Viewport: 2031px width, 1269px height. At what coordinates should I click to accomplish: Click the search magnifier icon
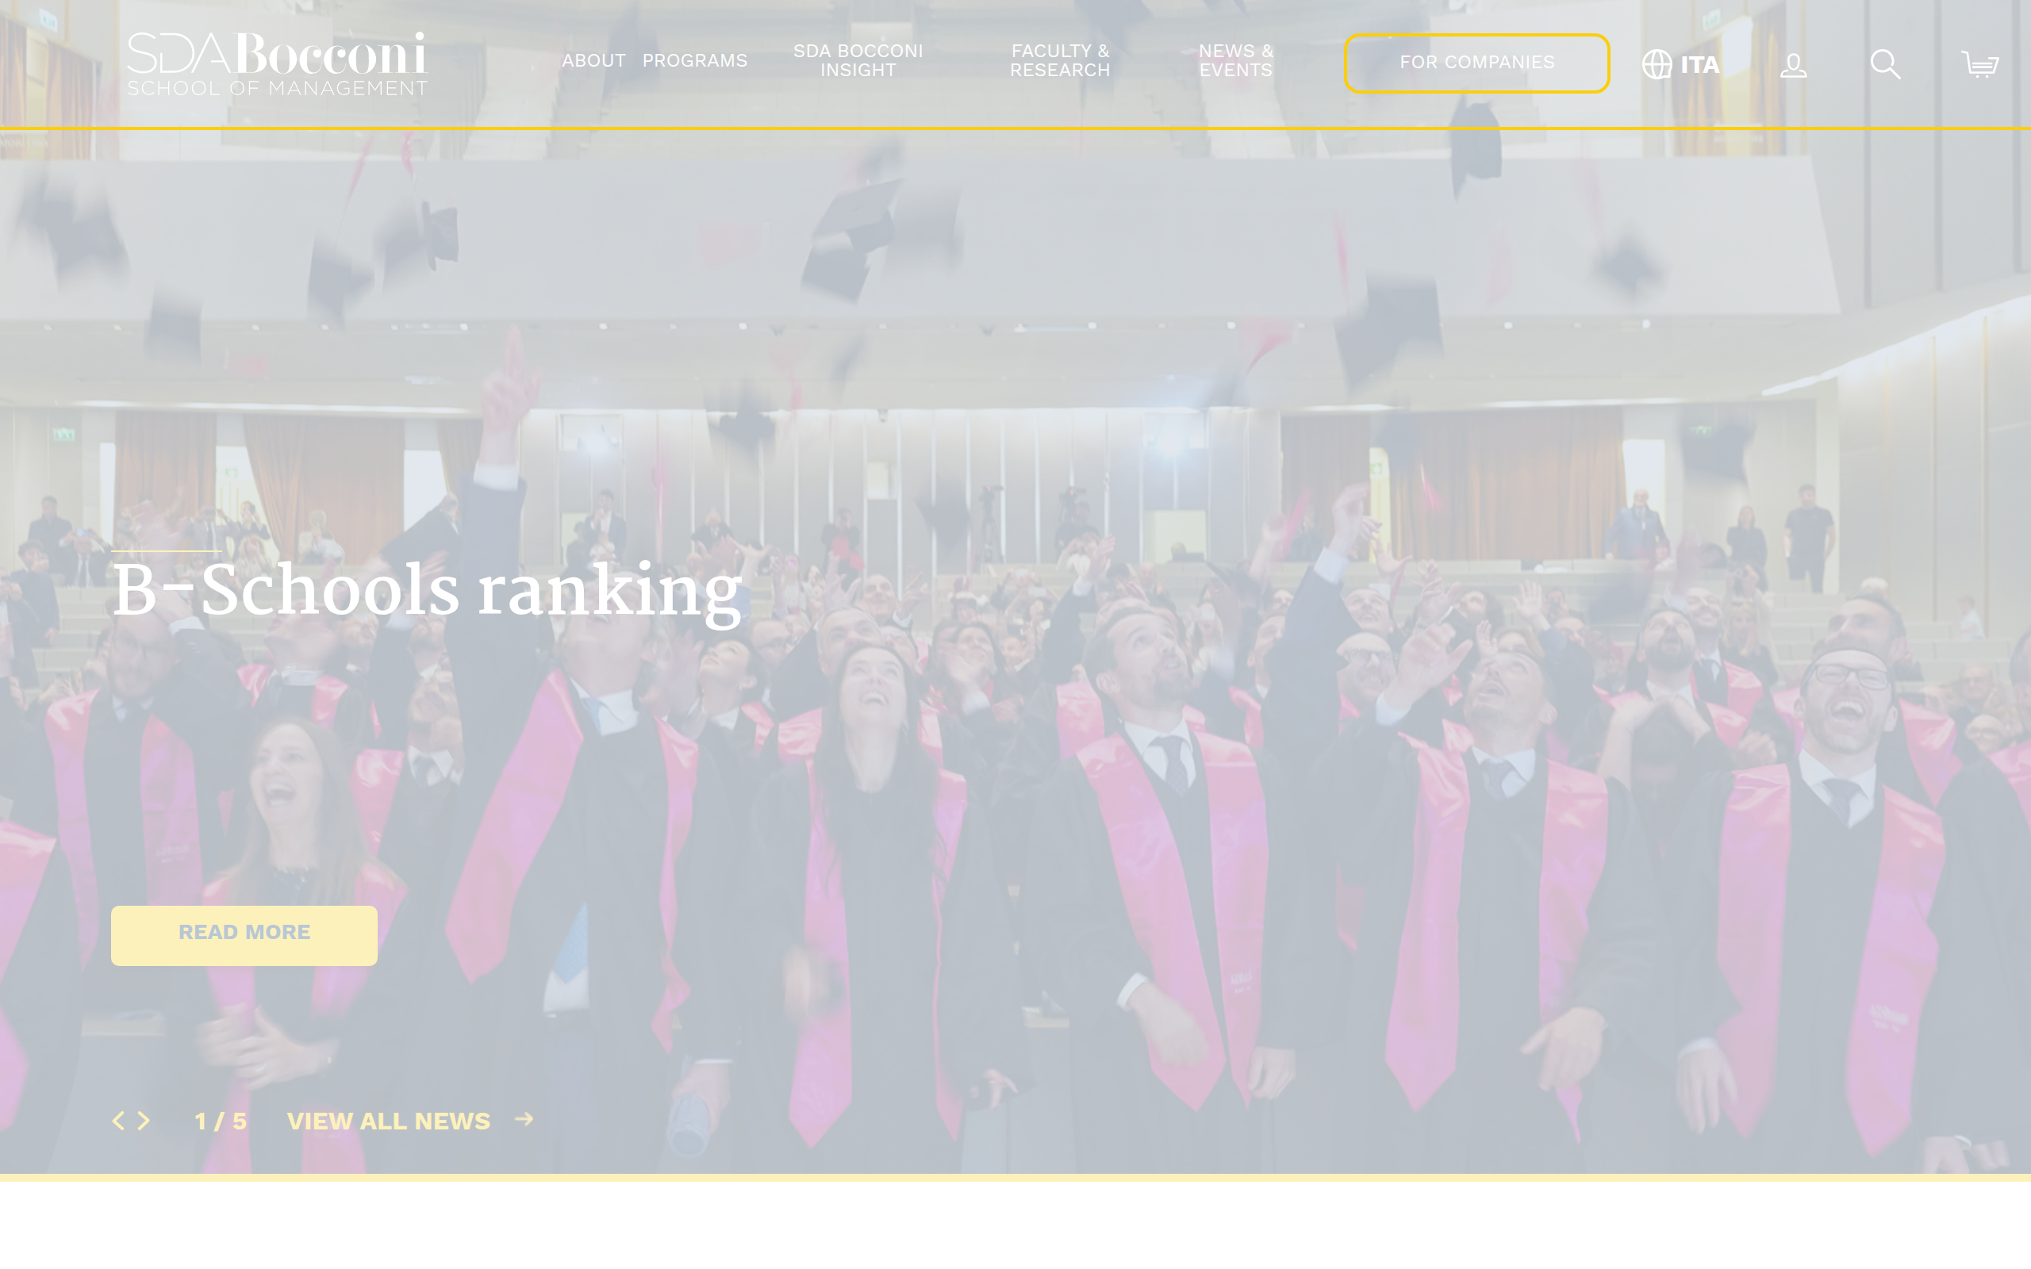[1885, 63]
